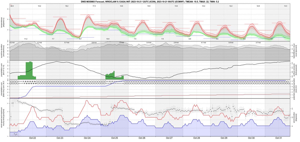Click the 7.7 minimum temperature value
The height and width of the screenshot is (142, 300).
[53, 39]
